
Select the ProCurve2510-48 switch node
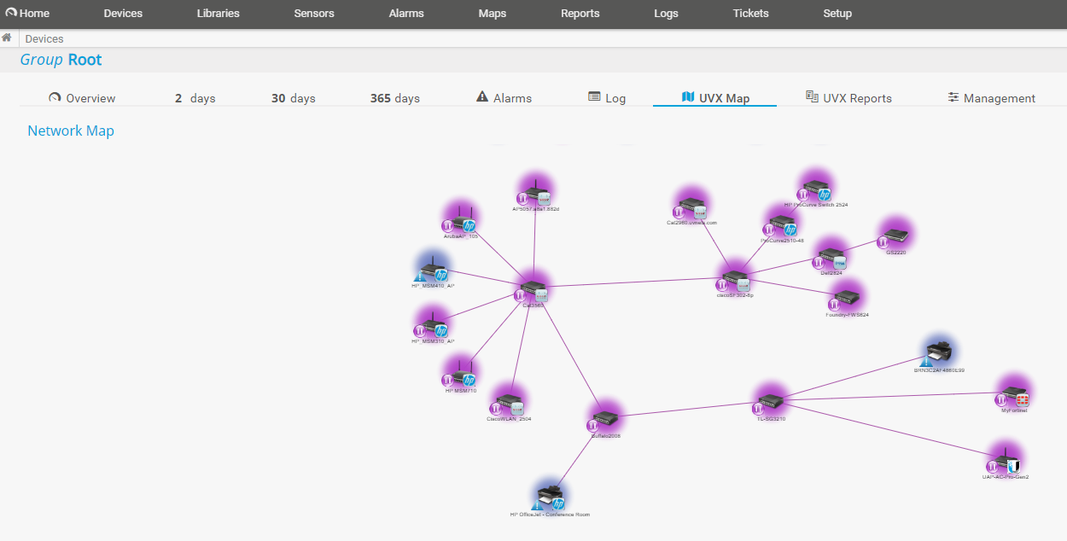click(x=782, y=224)
